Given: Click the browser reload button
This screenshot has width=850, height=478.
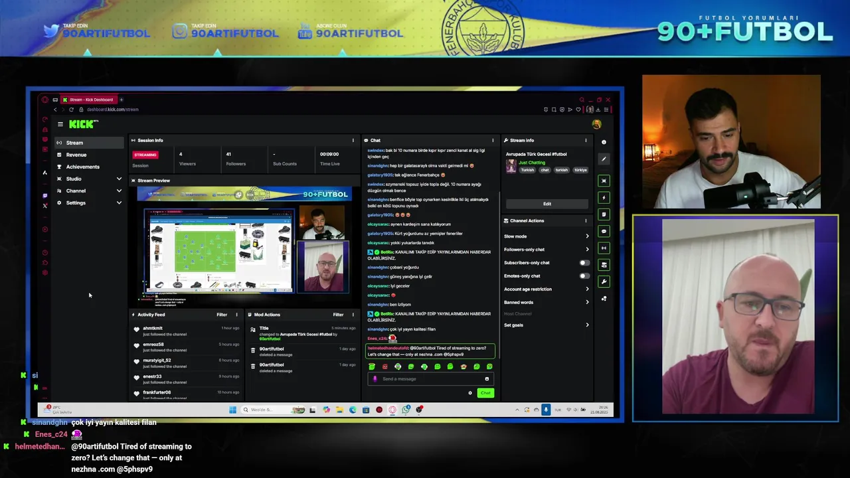Looking at the screenshot, I should coord(71,110).
